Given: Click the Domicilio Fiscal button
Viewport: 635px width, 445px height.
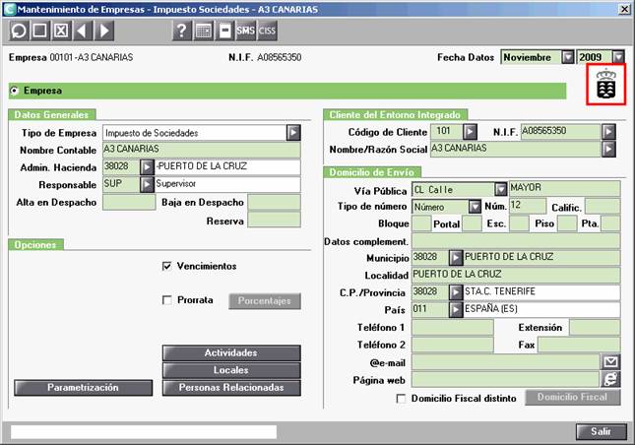Looking at the screenshot, I should click(x=573, y=397).
